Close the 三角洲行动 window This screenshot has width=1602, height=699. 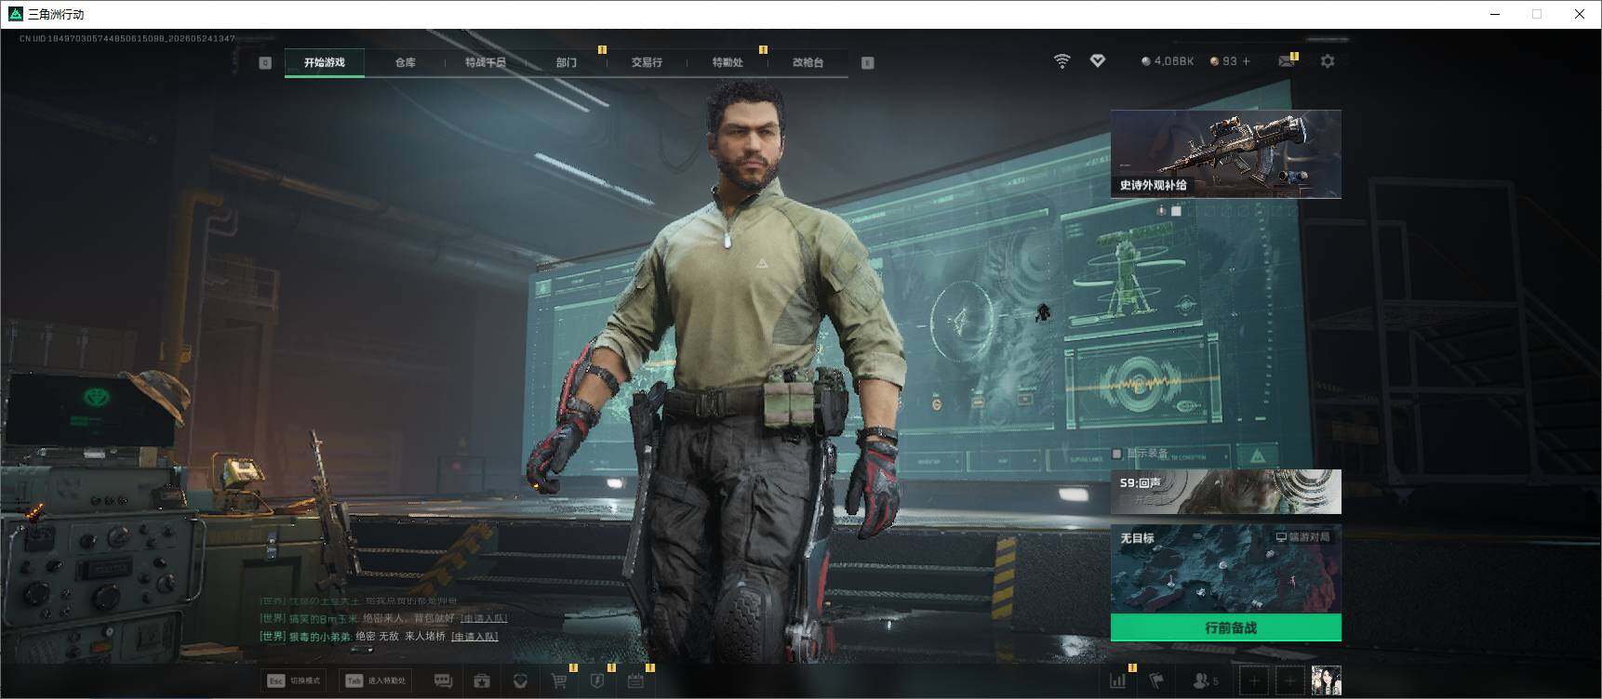point(1580,14)
